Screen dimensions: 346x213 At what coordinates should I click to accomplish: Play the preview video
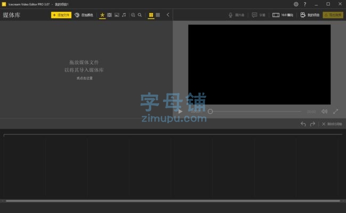tap(180, 112)
